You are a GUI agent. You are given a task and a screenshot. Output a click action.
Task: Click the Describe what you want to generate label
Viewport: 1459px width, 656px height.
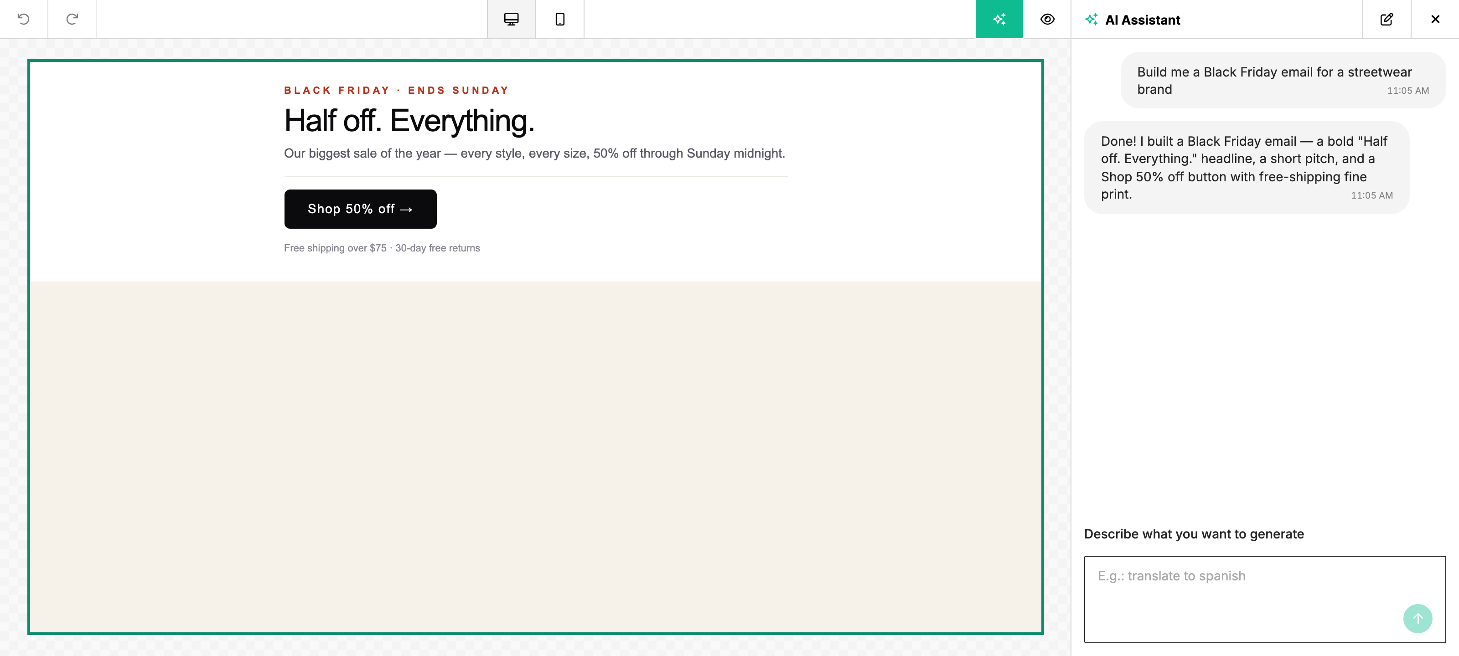click(1194, 534)
